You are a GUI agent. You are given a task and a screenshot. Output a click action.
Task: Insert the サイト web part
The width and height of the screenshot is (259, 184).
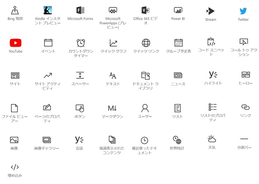tap(15, 76)
